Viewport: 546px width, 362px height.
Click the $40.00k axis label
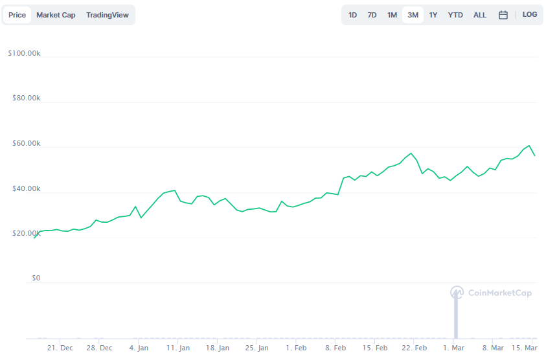point(27,188)
